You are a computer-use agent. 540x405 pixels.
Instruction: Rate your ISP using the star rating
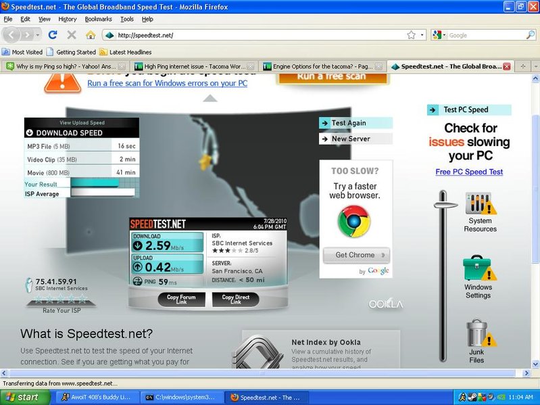pyautogui.click(x=61, y=299)
